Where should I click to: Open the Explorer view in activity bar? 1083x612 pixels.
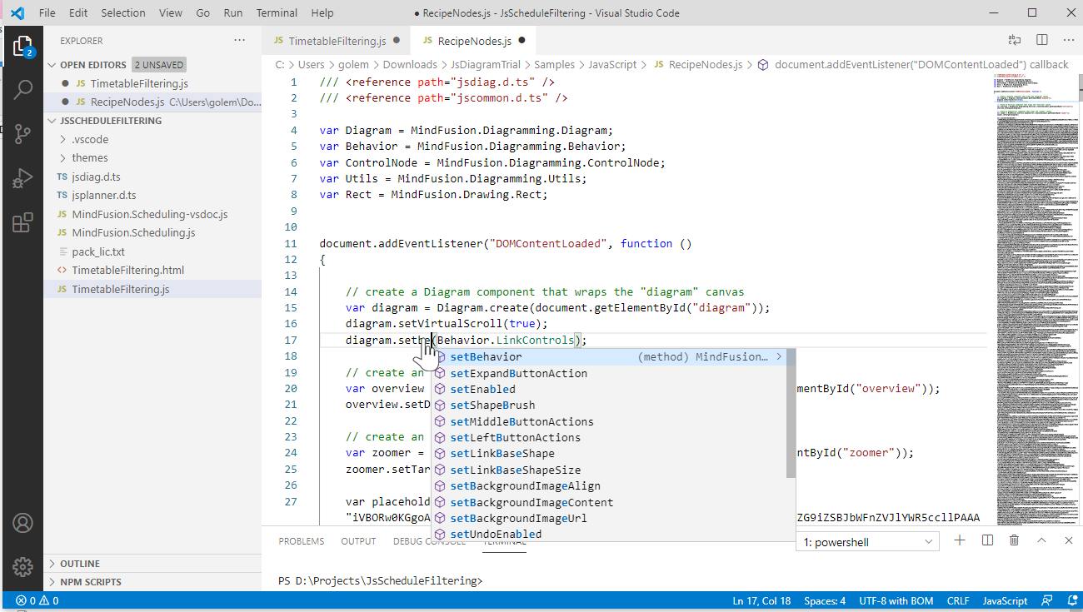coord(22,47)
